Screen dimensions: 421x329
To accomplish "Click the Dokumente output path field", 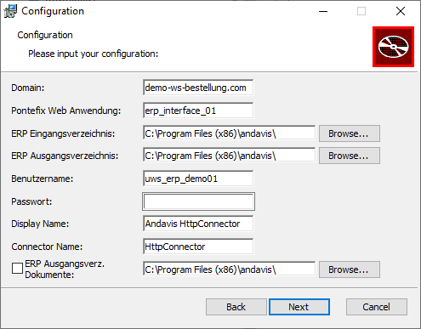I will pos(229,269).
